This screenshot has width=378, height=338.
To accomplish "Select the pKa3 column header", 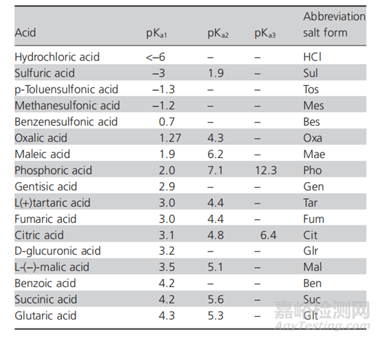I will [265, 33].
